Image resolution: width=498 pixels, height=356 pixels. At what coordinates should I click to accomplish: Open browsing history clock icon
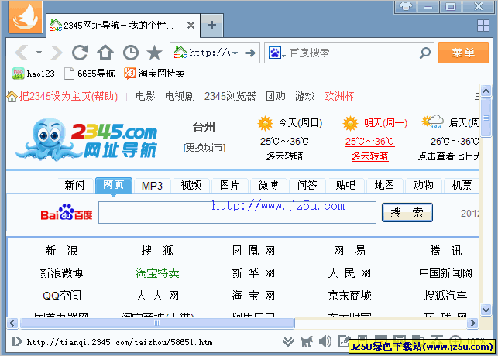[131, 53]
